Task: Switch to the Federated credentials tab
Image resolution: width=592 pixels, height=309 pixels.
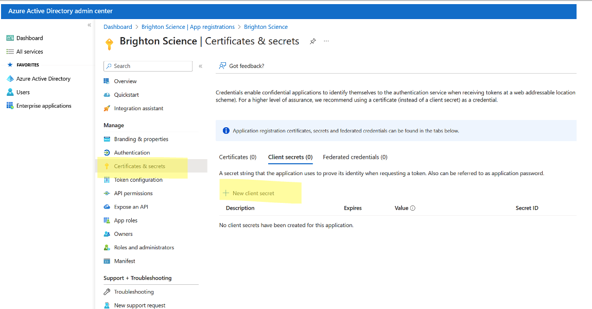Action: coord(355,157)
